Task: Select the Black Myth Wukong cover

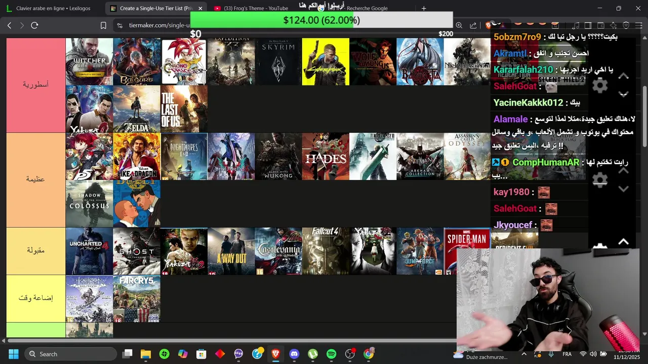Action: (278, 156)
